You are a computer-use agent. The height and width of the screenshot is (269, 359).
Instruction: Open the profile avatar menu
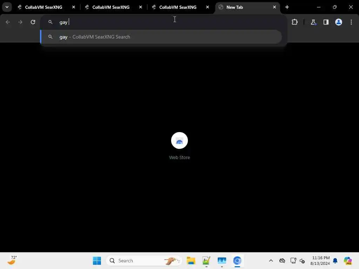coord(339,22)
